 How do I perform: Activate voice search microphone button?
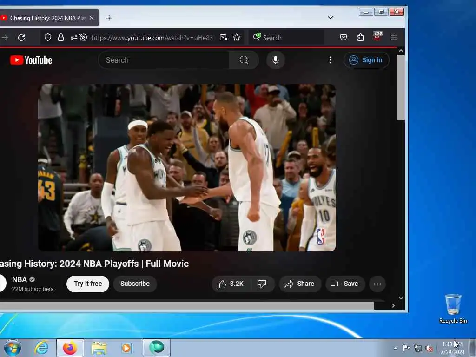[x=275, y=60]
